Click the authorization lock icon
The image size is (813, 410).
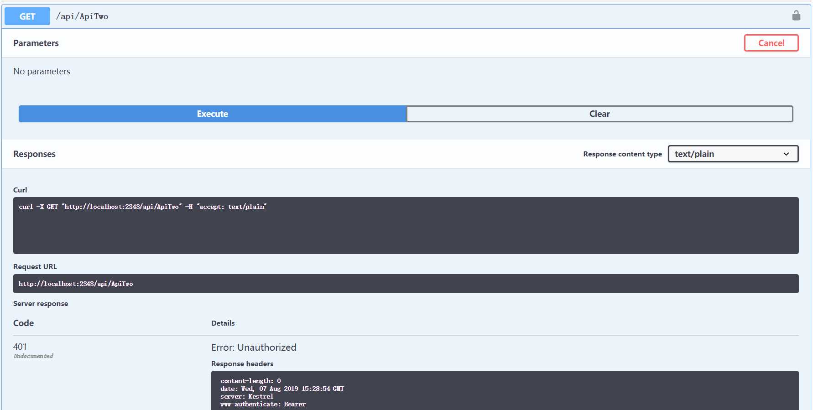pyautogui.click(x=796, y=16)
